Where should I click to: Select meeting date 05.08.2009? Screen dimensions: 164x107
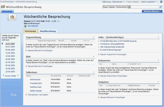pyautogui.click(x=10, y=50)
